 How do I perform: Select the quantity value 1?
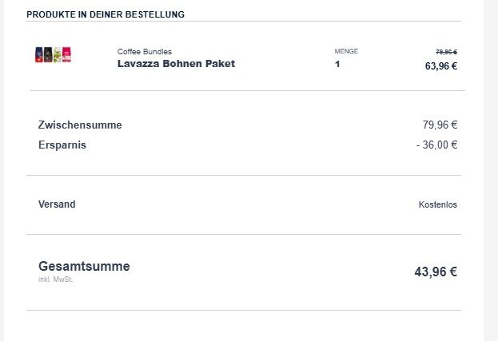[337, 64]
